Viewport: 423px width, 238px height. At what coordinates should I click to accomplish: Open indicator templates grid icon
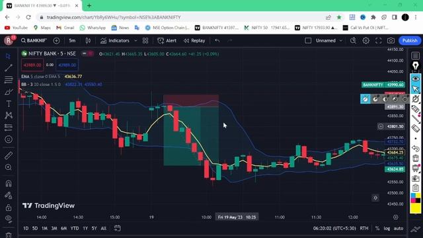pos(145,40)
